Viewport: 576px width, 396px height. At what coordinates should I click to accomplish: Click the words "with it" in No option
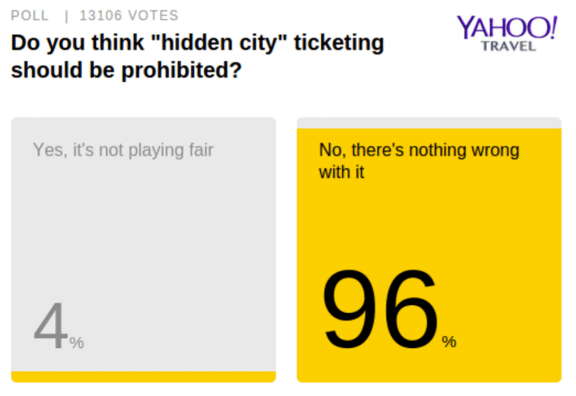341,172
